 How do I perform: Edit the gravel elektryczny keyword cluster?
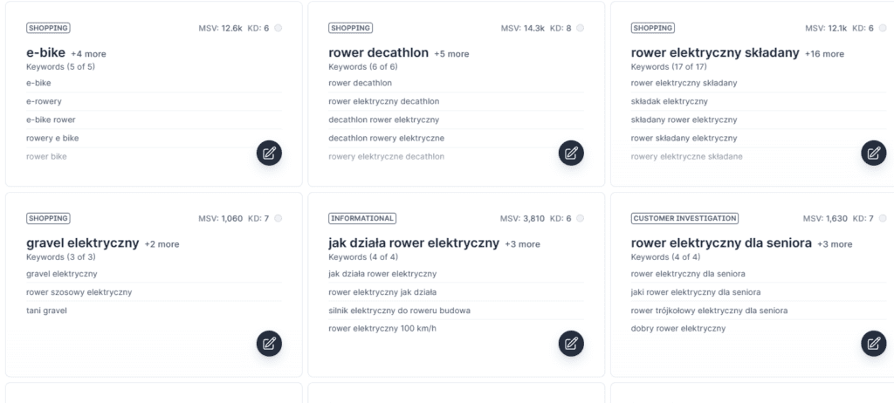pos(269,343)
